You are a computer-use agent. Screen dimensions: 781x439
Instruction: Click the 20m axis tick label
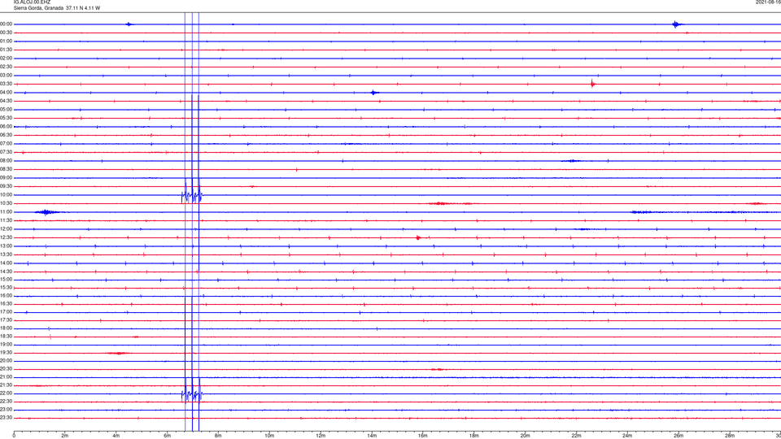(x=525, y=436)
